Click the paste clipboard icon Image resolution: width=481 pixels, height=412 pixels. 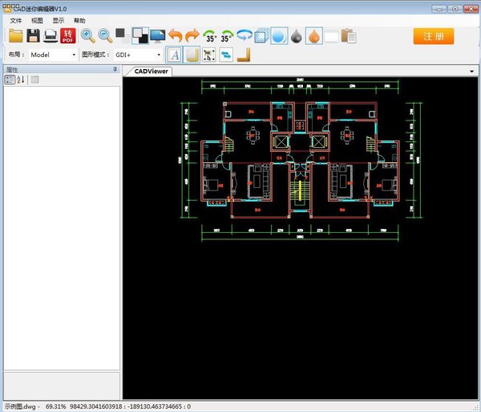click(348, 35)
